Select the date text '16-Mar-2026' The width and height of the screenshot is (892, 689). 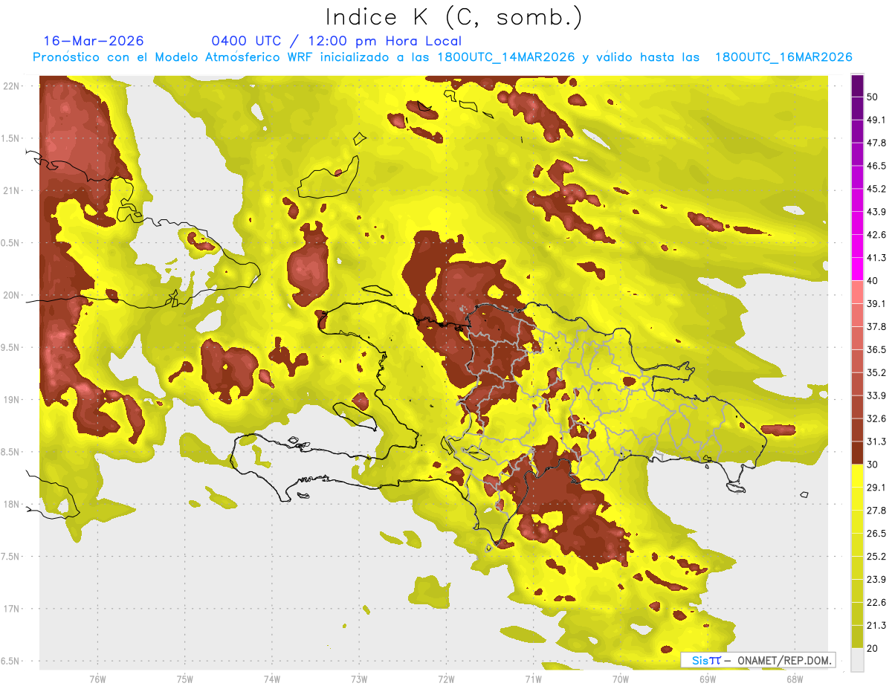(x=94, y=41)
